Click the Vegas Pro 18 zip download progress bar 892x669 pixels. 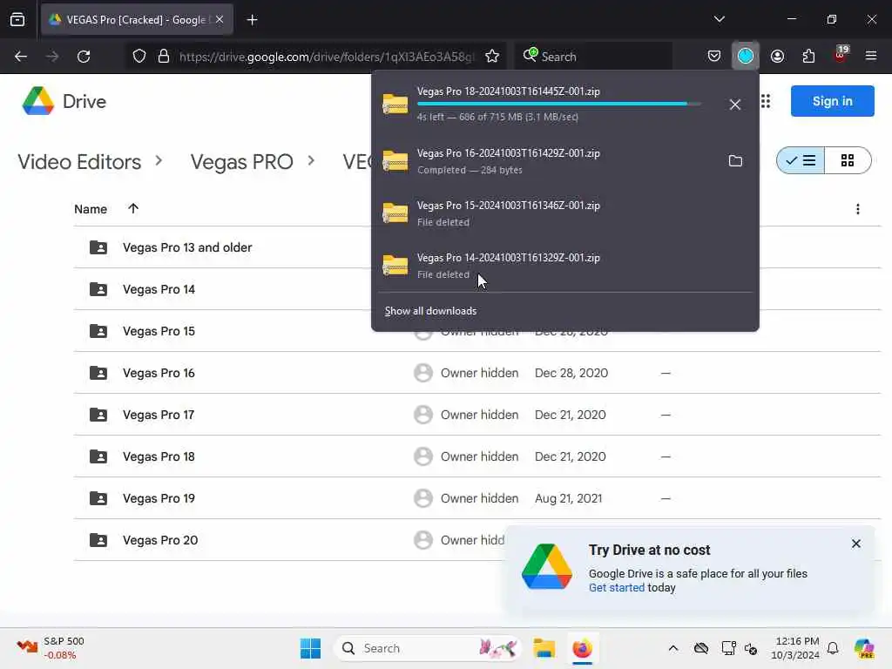pyautogui.click(x=559, y=105)
